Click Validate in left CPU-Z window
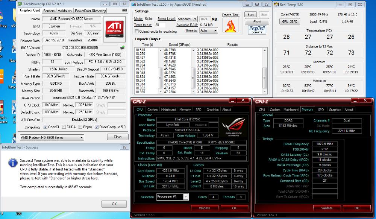The width and height of the screenshot is (376, 219). (205, 208)
